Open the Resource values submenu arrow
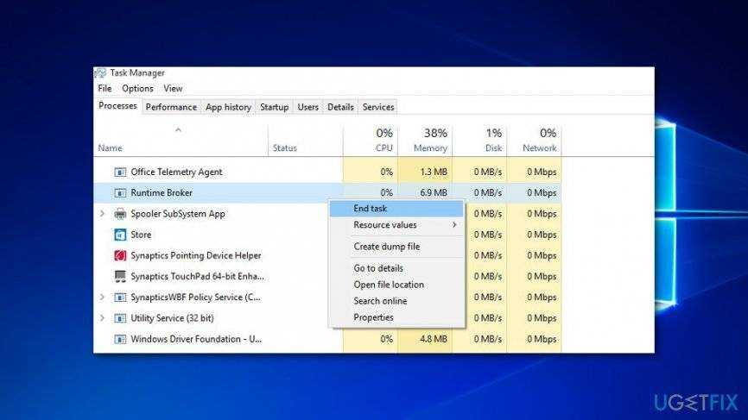 pos(454,225)
